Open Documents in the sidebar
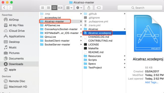This screenshot has width=164, height=93. tap(14, 59)
